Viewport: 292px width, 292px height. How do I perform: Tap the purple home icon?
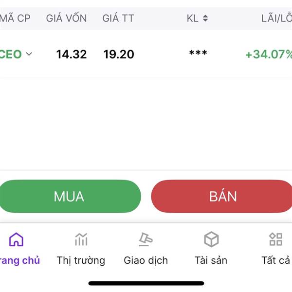[16, 239]
